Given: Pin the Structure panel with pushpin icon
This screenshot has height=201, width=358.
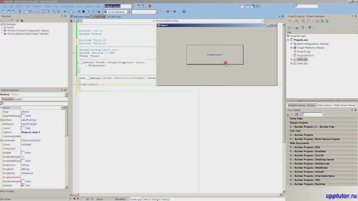Looking at the screenshot, I should coord(62,16).
